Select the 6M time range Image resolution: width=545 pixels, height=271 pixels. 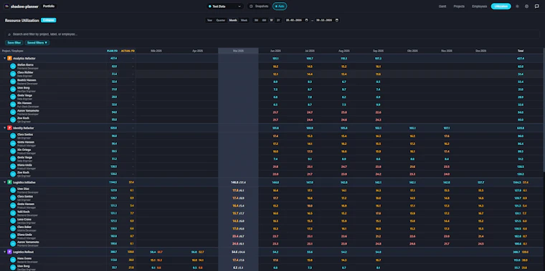click(264, 20)
